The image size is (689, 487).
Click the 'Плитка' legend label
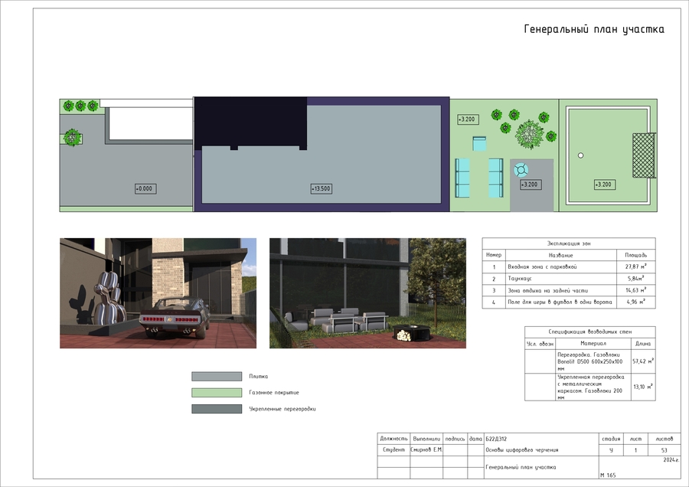coord(259,376)
